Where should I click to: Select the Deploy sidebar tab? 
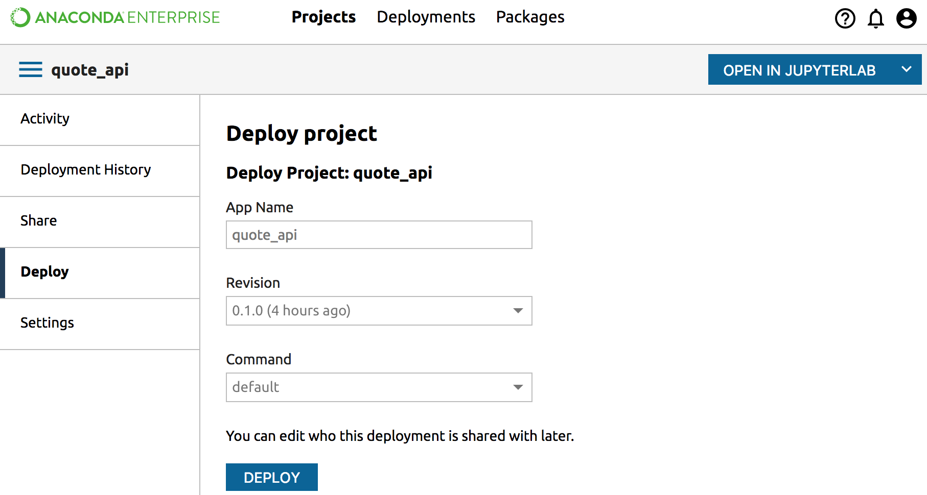pyautogui.click(x=45, y=272)
